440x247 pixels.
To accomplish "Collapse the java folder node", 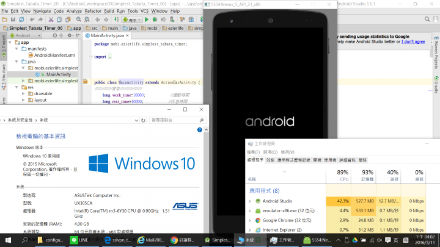I will [x=17, y=62].
